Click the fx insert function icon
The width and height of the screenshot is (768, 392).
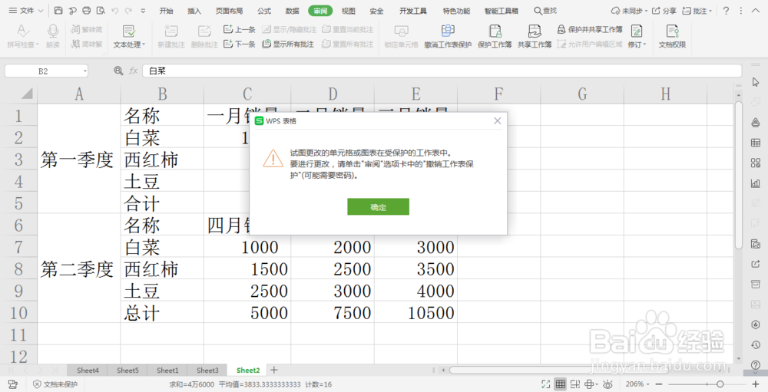(133, 71)
